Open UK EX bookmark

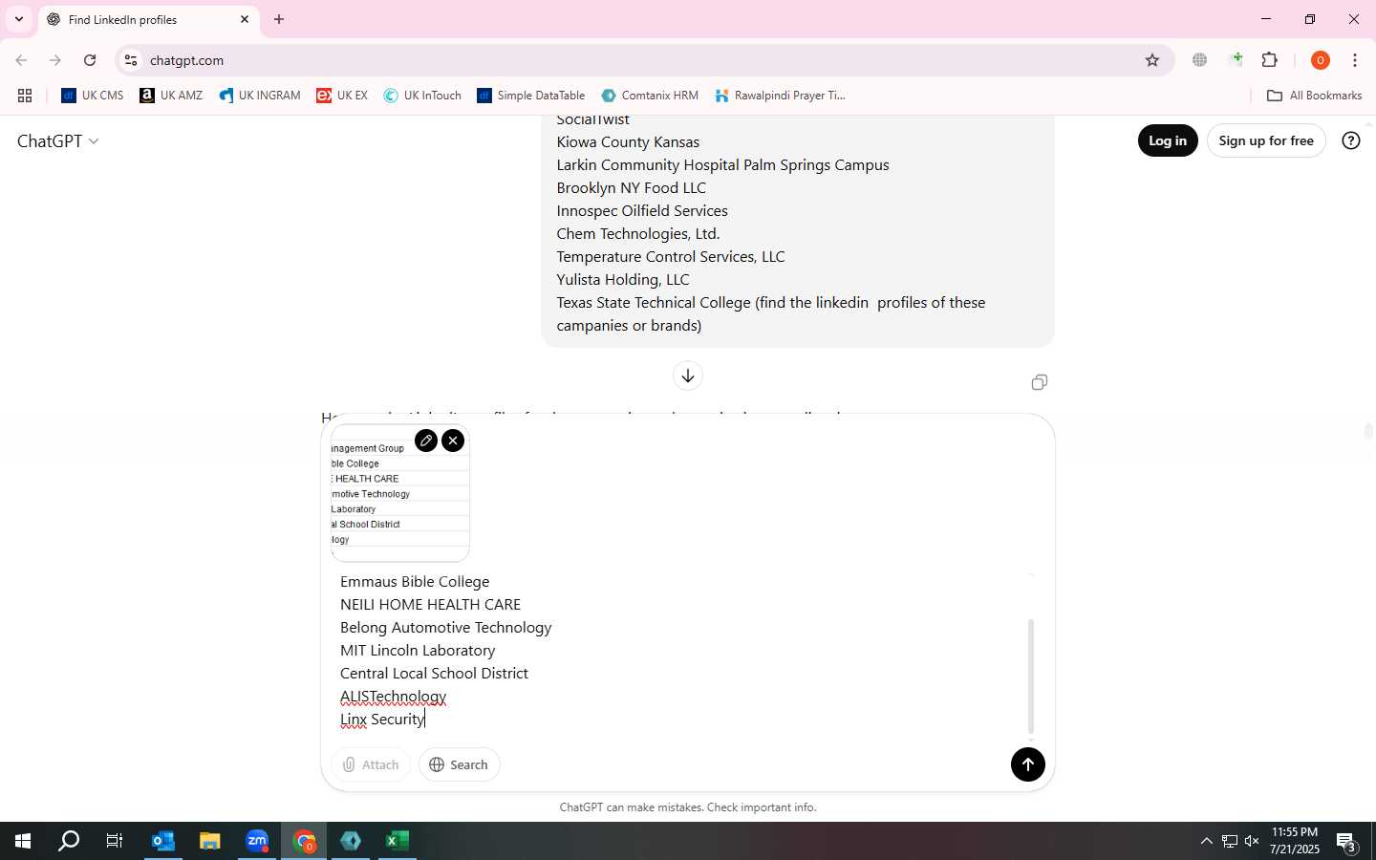click(342, 96)
